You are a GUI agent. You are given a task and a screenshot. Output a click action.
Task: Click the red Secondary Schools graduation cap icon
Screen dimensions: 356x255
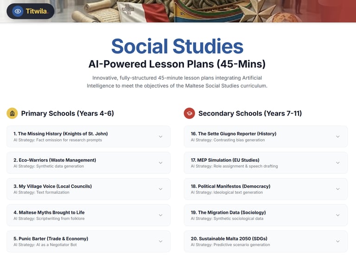point(189,113)
